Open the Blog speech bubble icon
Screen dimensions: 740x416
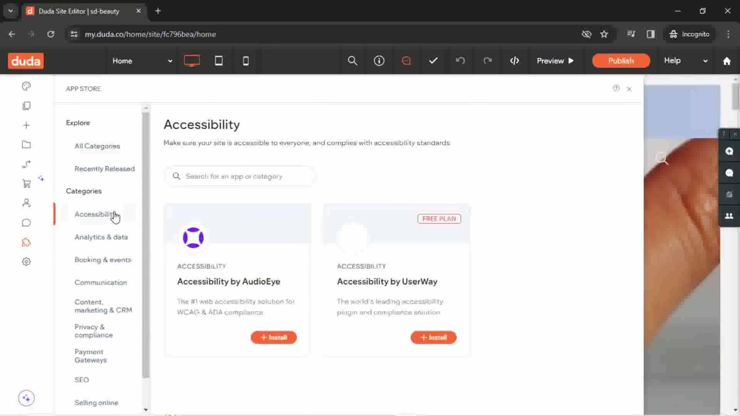26,223
